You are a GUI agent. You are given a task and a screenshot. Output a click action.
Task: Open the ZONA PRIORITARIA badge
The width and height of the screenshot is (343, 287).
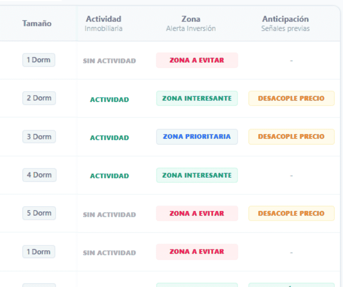197,137
